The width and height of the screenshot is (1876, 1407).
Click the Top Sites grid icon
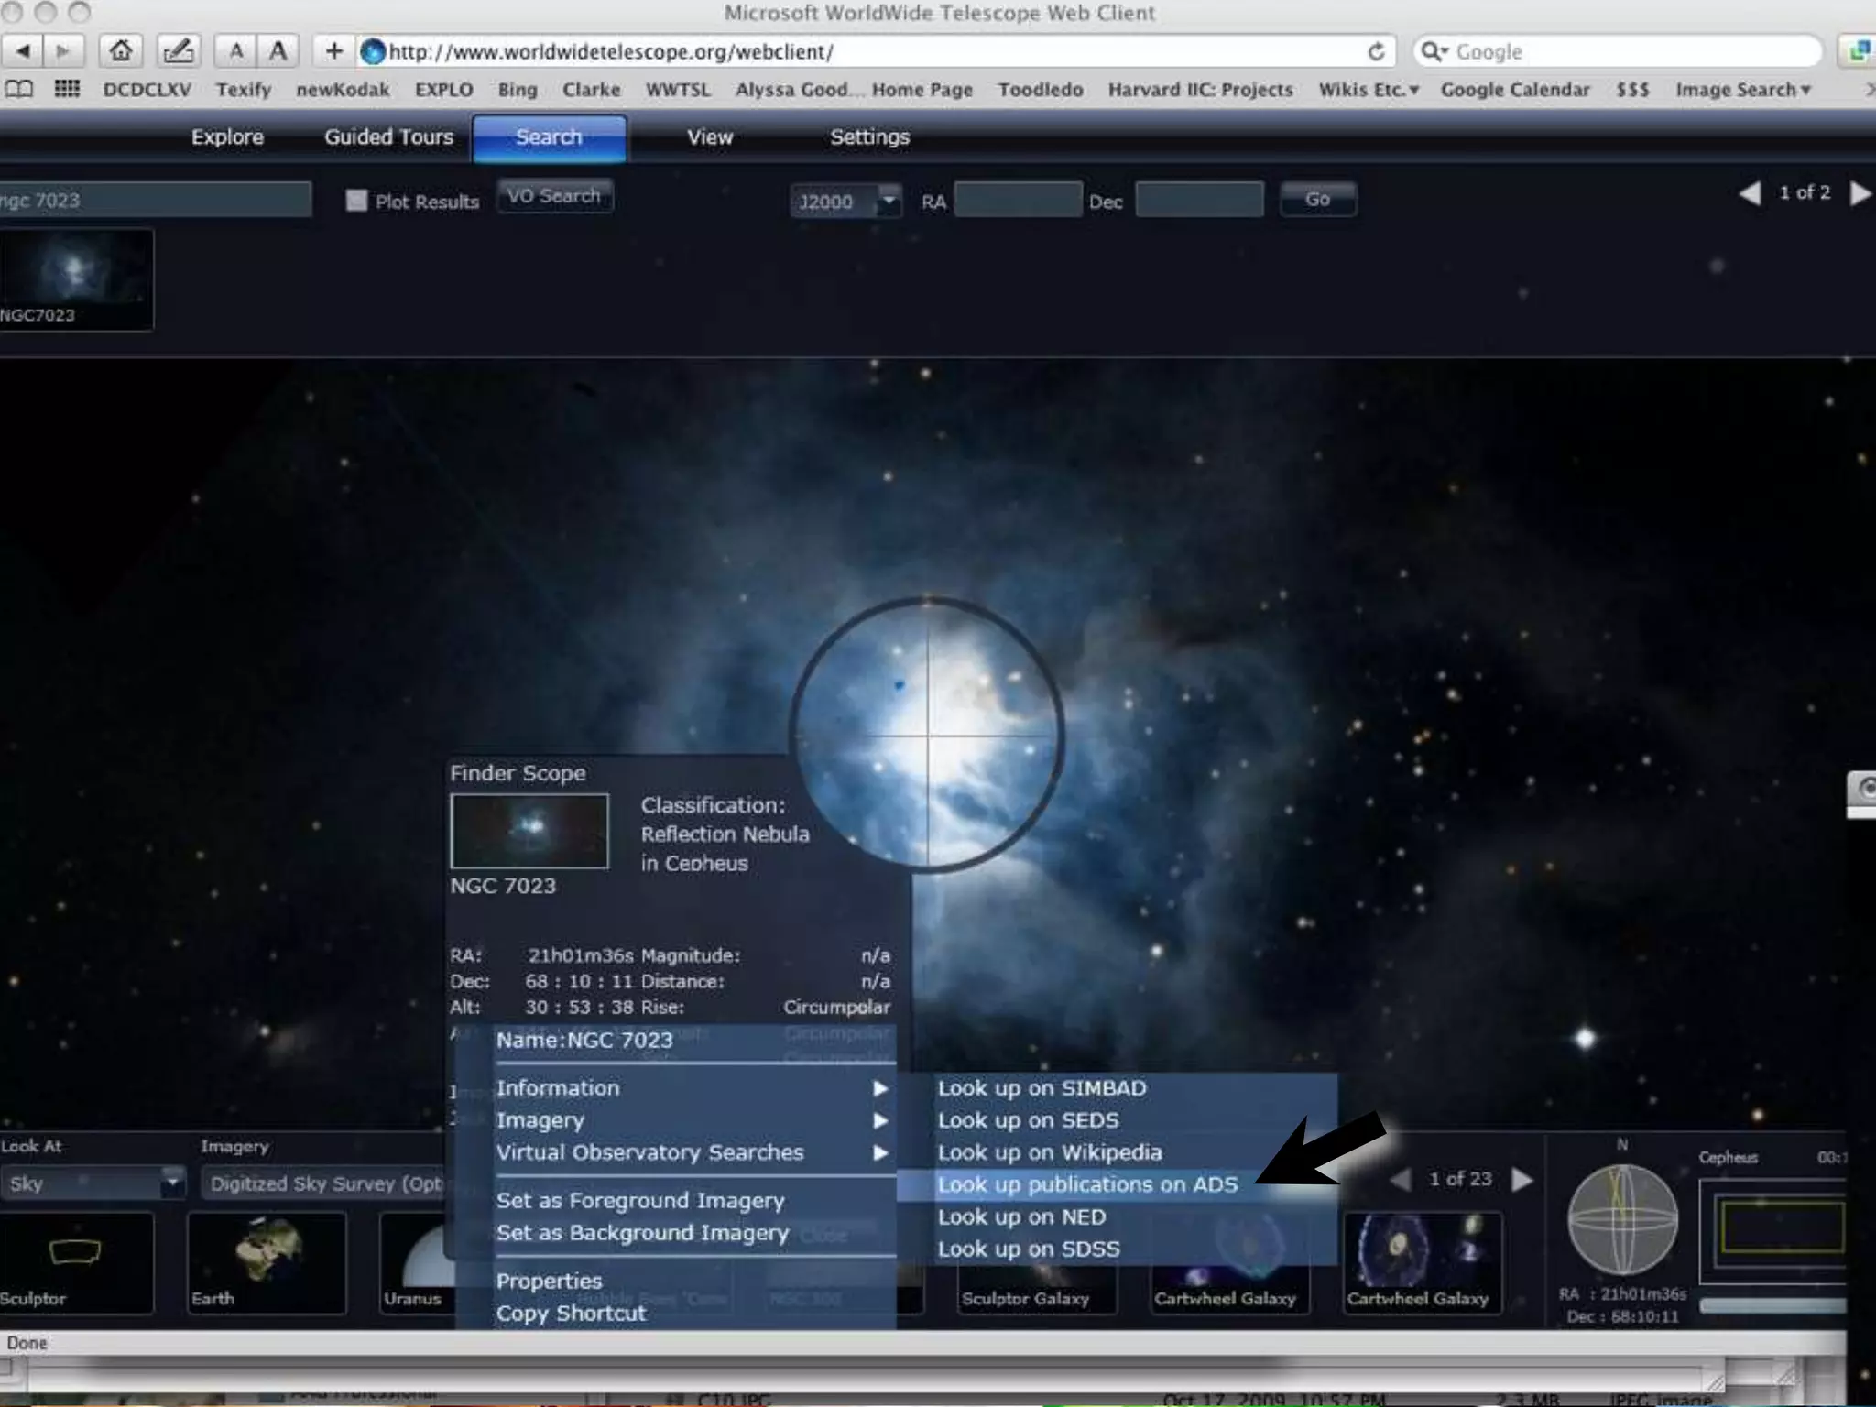coord(67,89)
